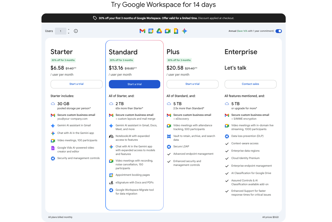Click Chat with AI in Gemini app, Starter
The width and height of the screenshot is (332, 222).
(76, 133)
